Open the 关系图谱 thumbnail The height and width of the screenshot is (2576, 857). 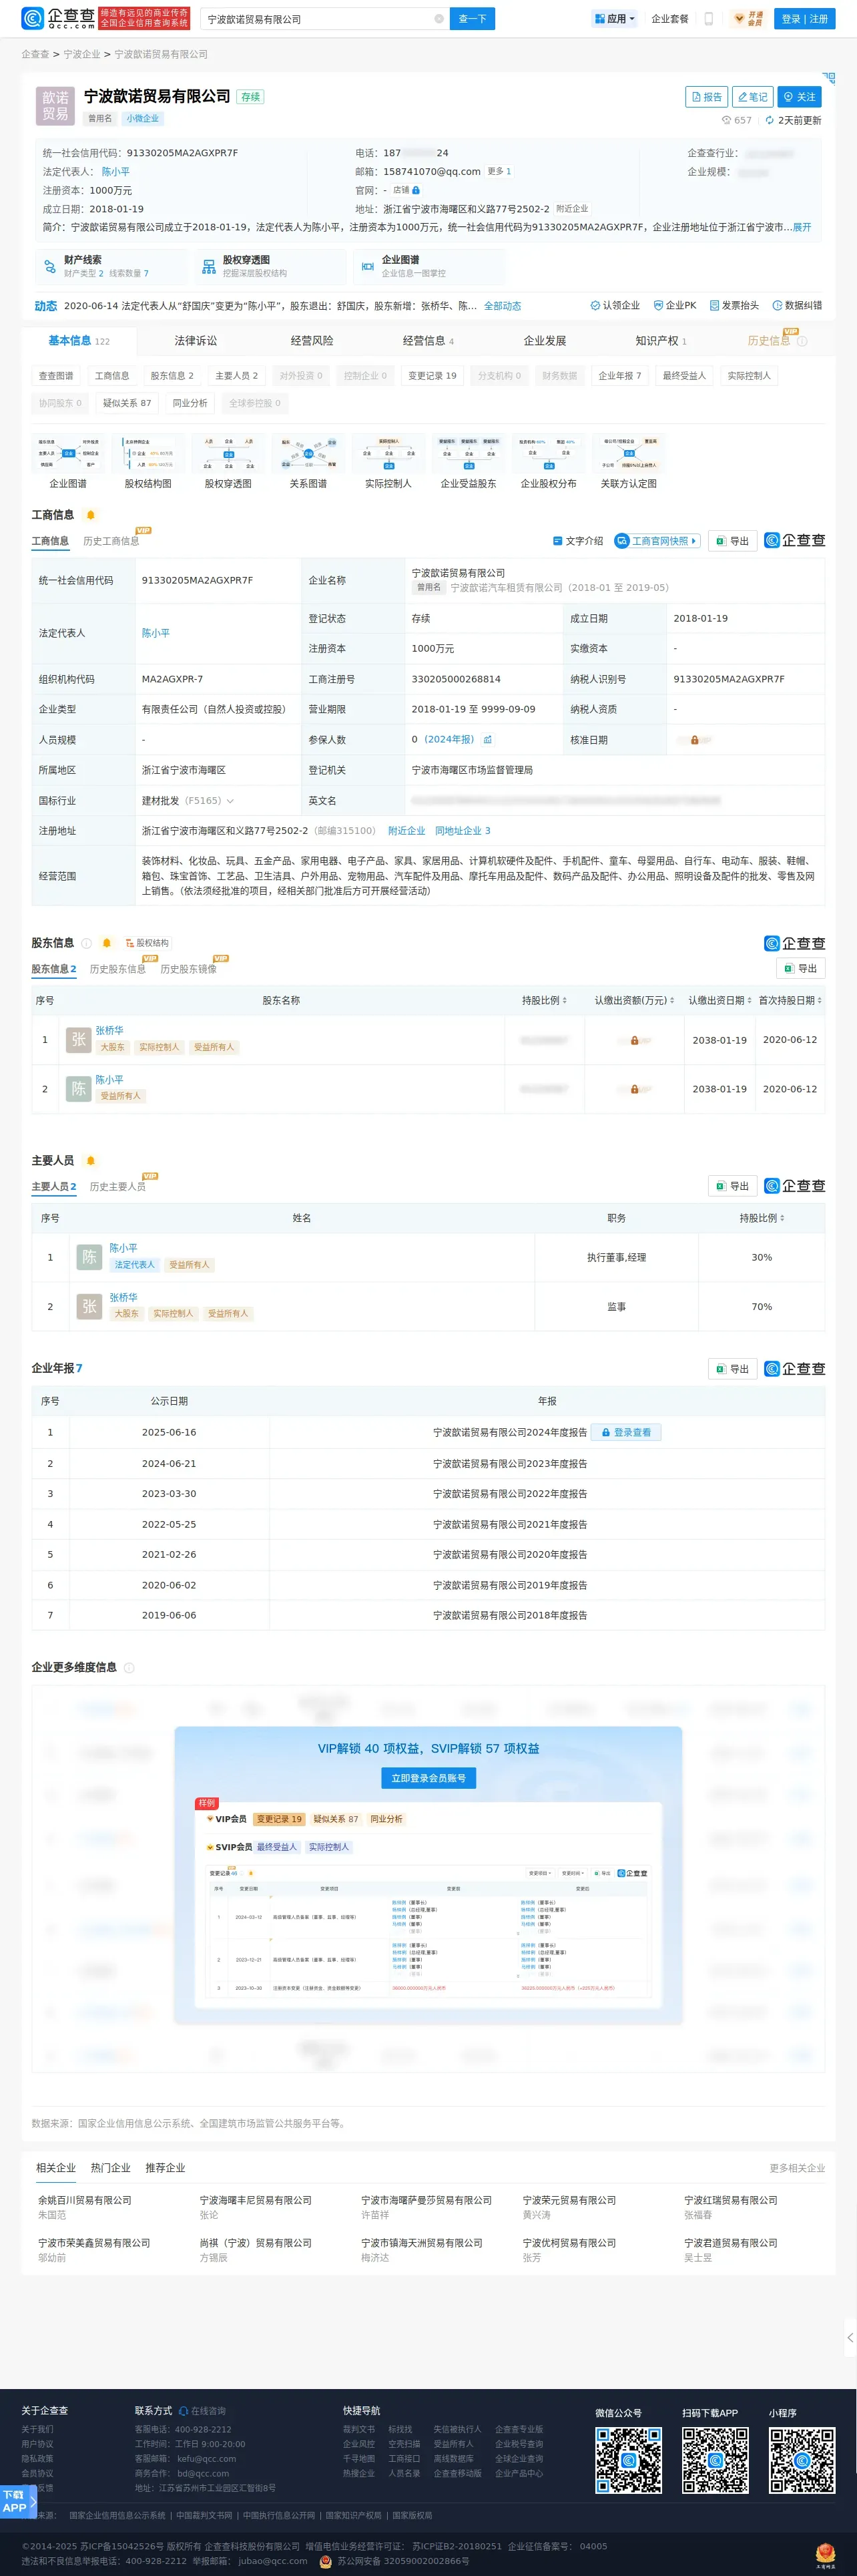click(x=308, y=462)
